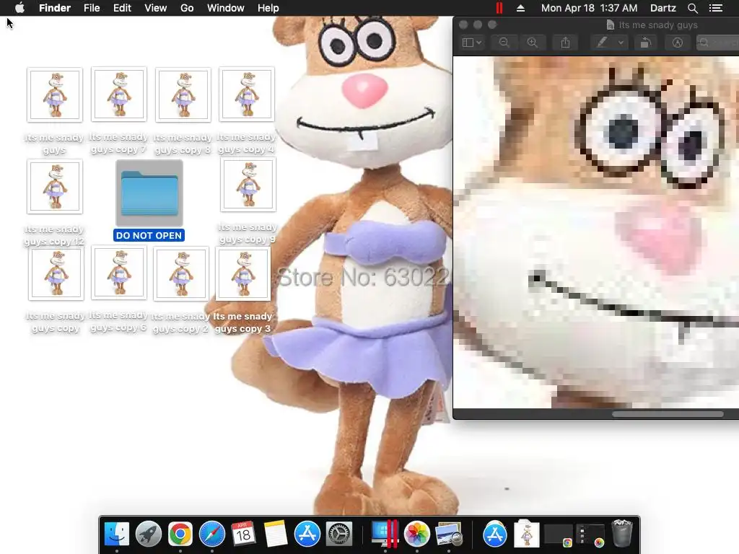Open the snady document stack in Dock
This screenshot has width=739, height=554.
click(x=526, y=533)
